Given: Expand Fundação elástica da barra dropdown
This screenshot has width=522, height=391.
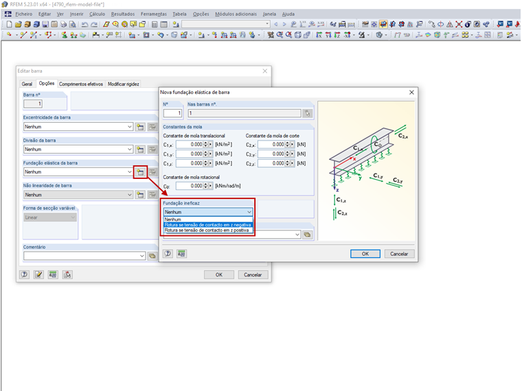Looking at the screenshot, I should click(x=130, y=172).
